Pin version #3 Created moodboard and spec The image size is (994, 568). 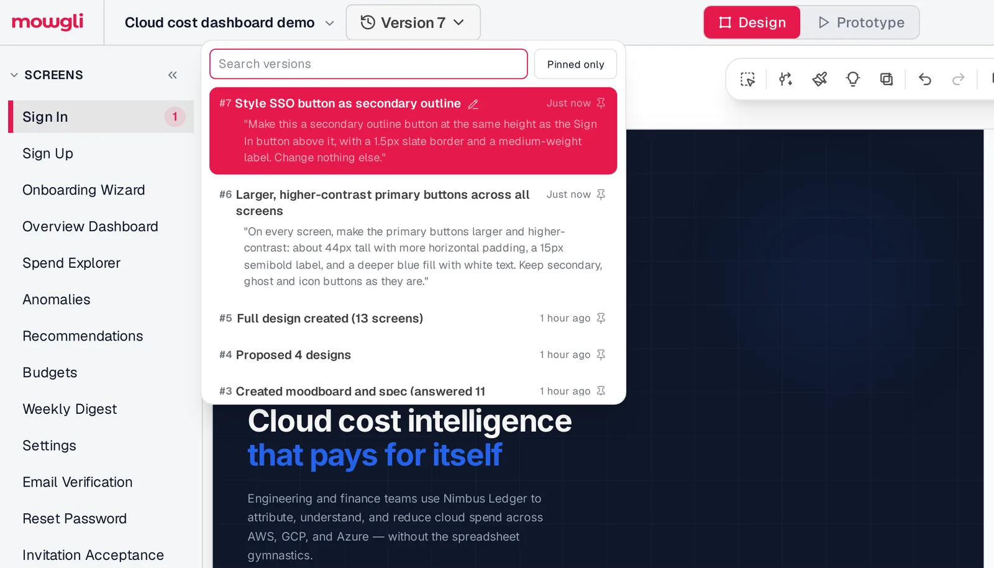(x=601, y=391)
